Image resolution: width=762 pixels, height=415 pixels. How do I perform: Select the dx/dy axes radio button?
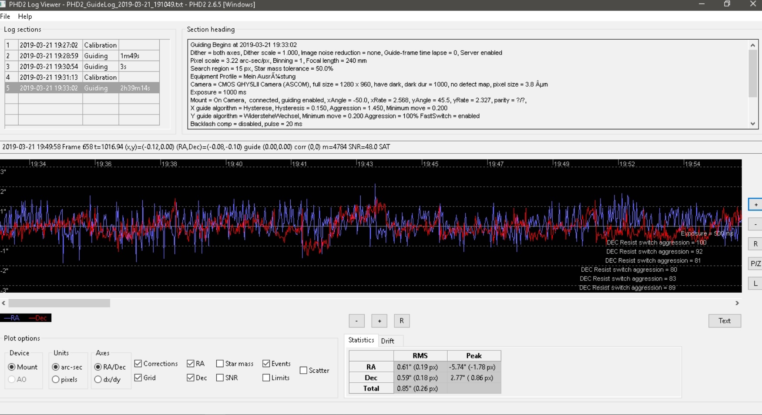(98, 380)
